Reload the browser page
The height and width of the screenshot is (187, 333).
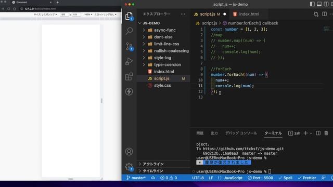point(9,9)
